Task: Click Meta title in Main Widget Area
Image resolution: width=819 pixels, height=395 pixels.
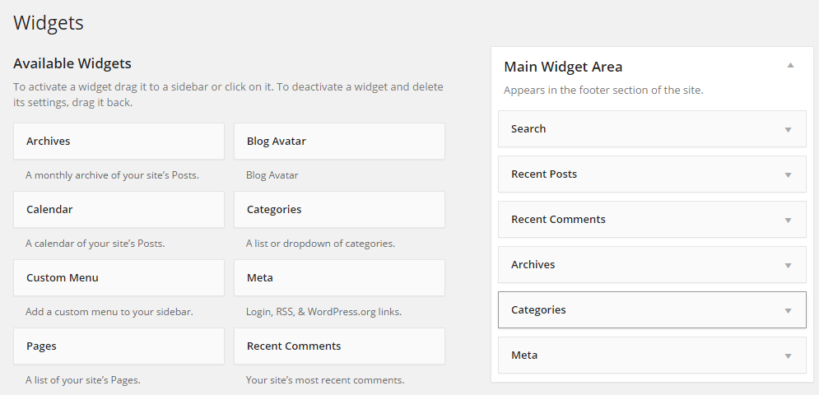Action: coord(524,355)
